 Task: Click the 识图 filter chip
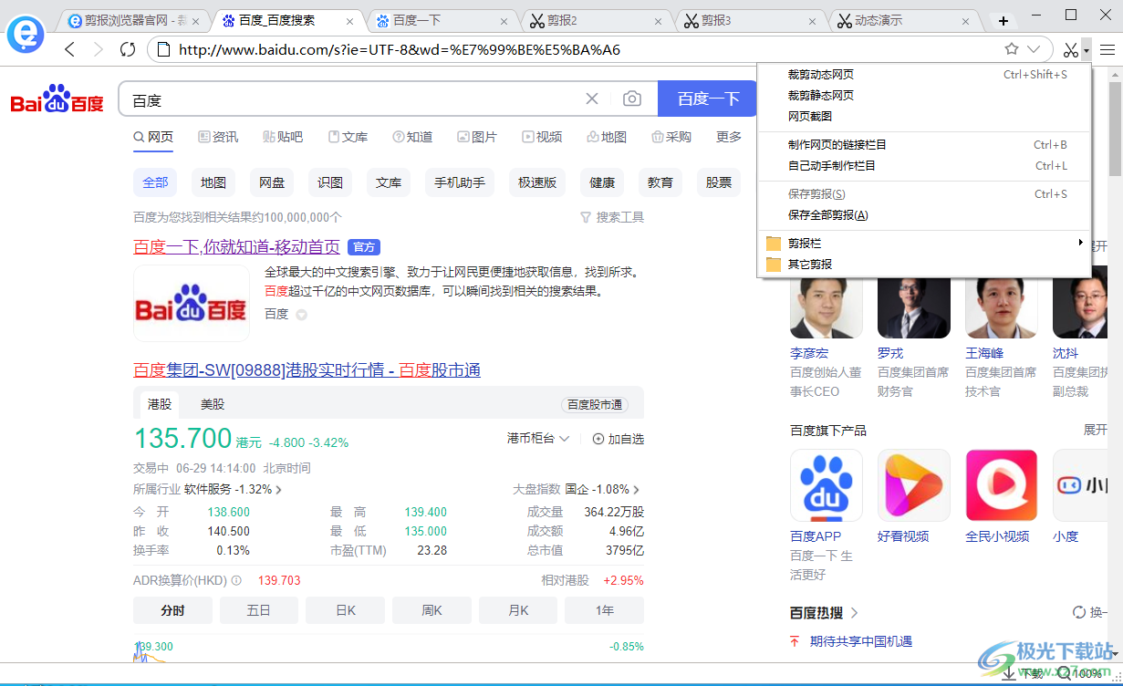click(x=330, y=182)
